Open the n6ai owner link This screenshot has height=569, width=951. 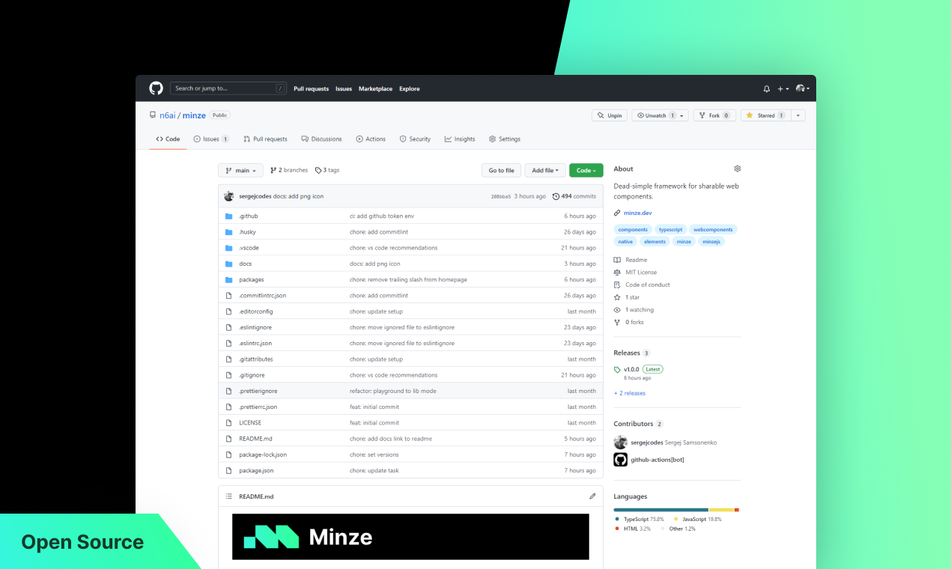coord(167,115)
